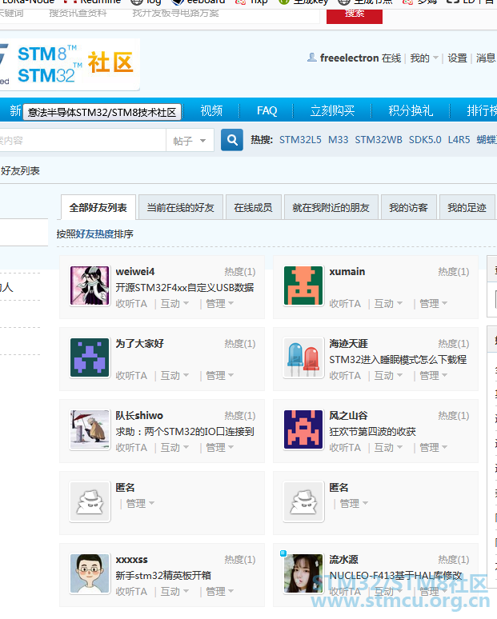This screenshot has height=619, width=497.
Task: Expand 管理 dropdown for 海迹天涯
Action: (x=434, y=375)
